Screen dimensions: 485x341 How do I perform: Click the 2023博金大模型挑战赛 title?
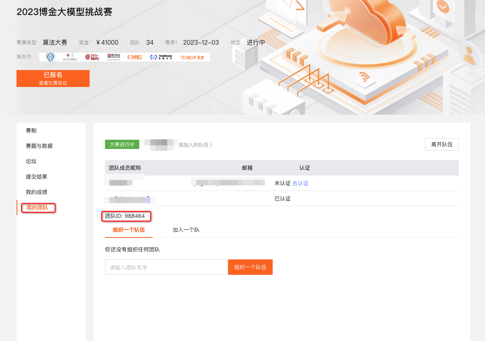[65, 12]
